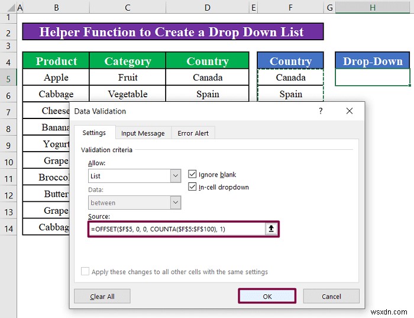
Task: Click Spain in the blue Country list
Action: (x=290, y=94)
